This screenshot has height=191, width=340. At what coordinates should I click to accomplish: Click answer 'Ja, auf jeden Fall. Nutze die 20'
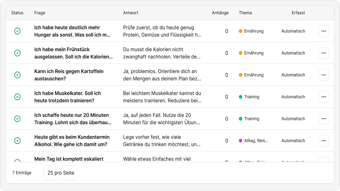point(161,119)
